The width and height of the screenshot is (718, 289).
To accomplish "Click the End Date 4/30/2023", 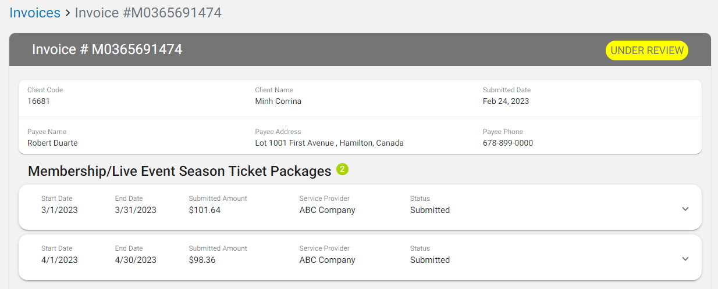I will [136, 260].
